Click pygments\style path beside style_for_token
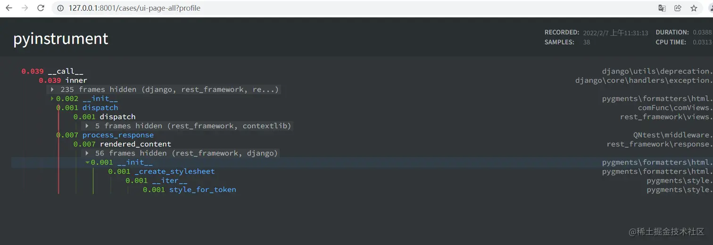Screen dimensions: 713x245 click(x=679, y=190)
